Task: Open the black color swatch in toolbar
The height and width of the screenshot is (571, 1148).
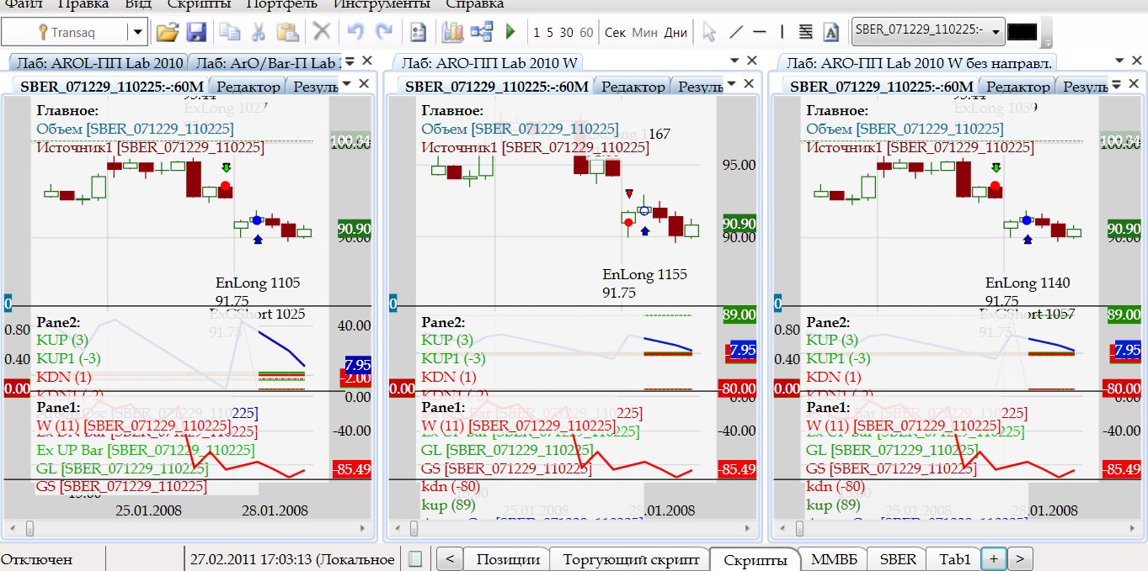Action: (x=1023, y=33)
